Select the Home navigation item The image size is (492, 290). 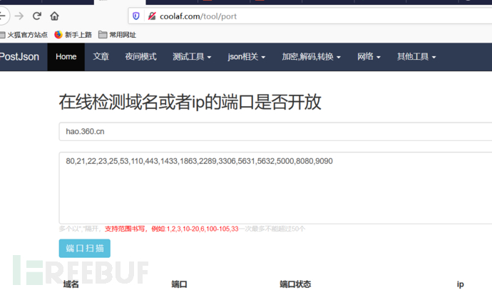click(66, 57)
